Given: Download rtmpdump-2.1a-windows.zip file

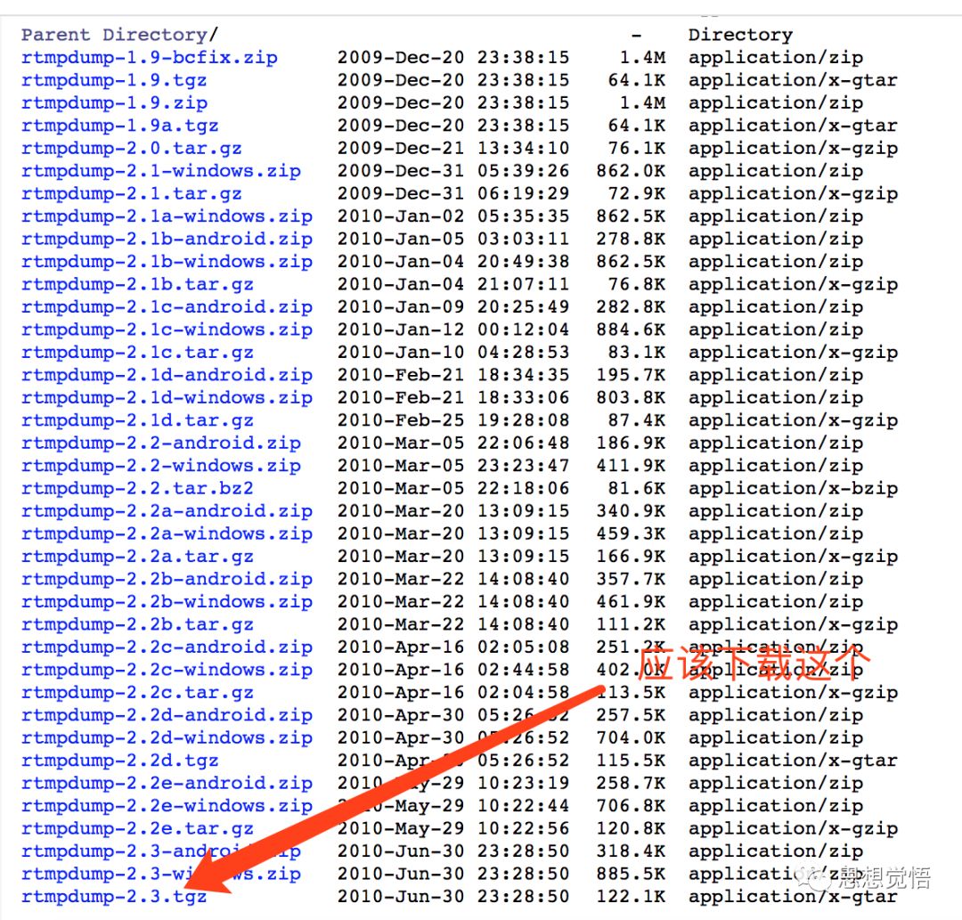Looking at the screenshot, I should [167, 216].
